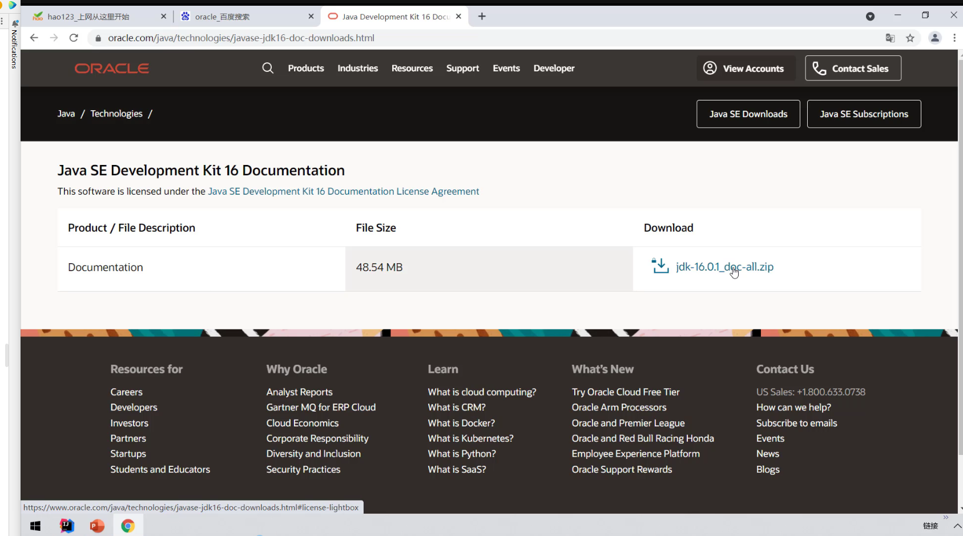
Task: Open the Investors footer link
Action: [130, 423]
